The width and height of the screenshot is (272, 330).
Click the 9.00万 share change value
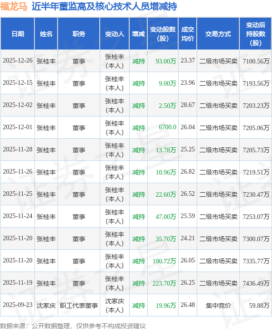click(x=167, y=83)
